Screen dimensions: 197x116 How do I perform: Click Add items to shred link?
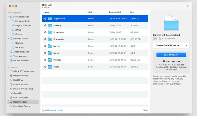point(53,110)
